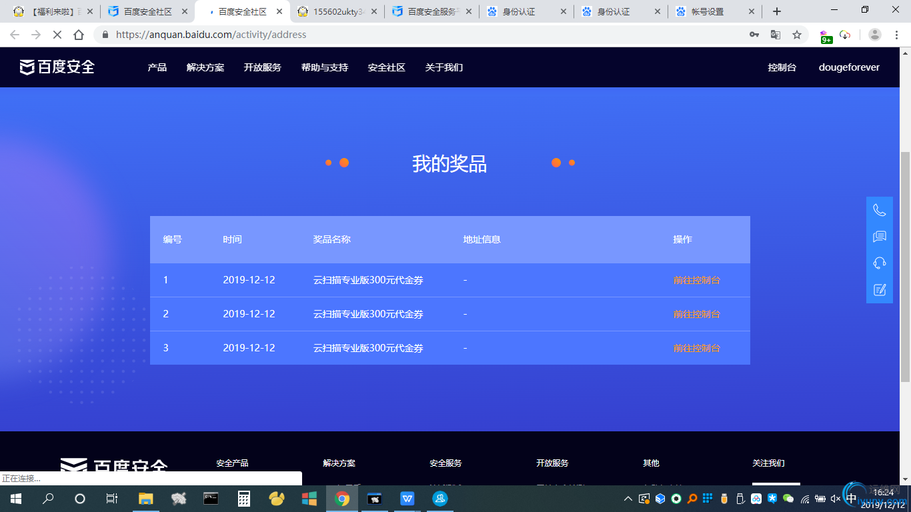Open the Windows Start menu

point(15,499)
